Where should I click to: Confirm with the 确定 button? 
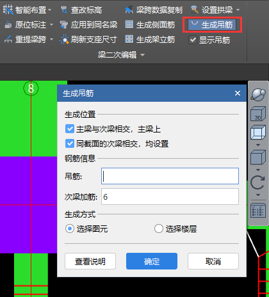pos(152,261)
